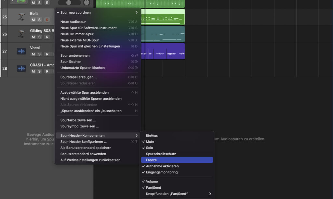Select "Neue externe MIDI-Spur"
The image size is (333, 199).
click(98, 40)
